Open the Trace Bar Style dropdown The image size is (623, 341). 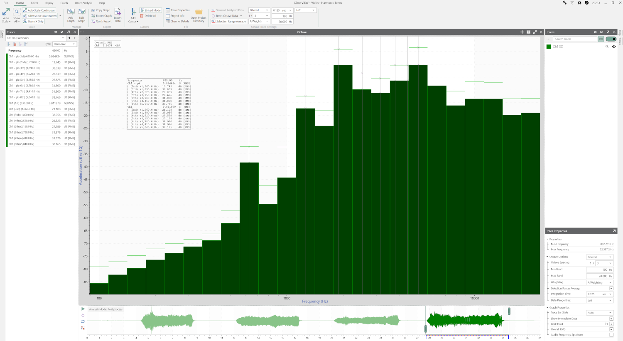[x=600, y=313]
